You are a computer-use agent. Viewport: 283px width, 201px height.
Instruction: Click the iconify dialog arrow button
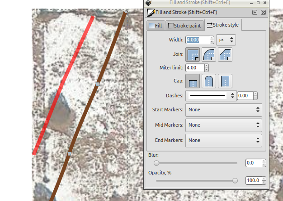[x=255, y=13]
